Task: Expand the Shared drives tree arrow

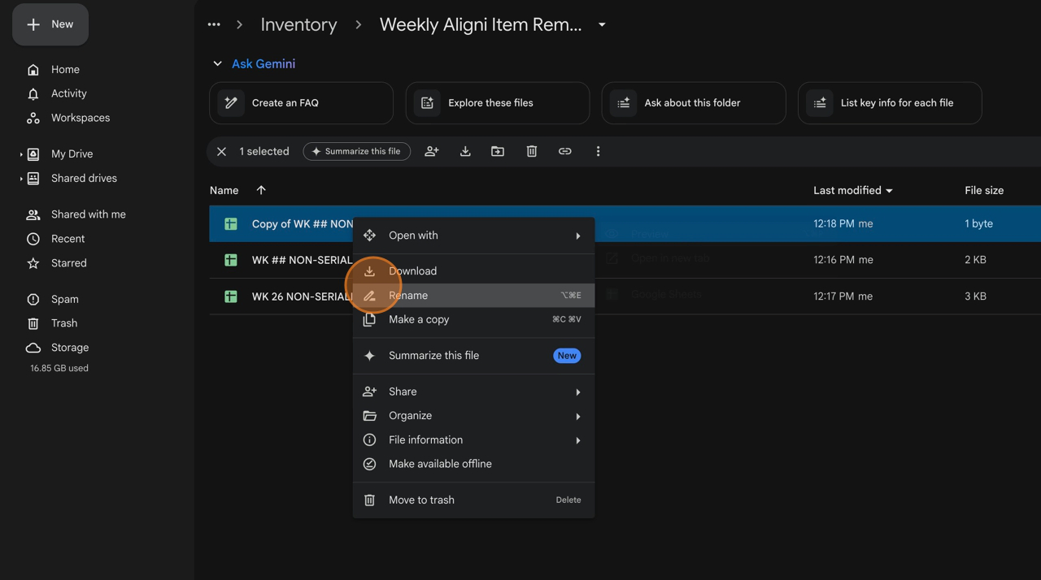Action: pyautogui.click(x=21, y=179)
